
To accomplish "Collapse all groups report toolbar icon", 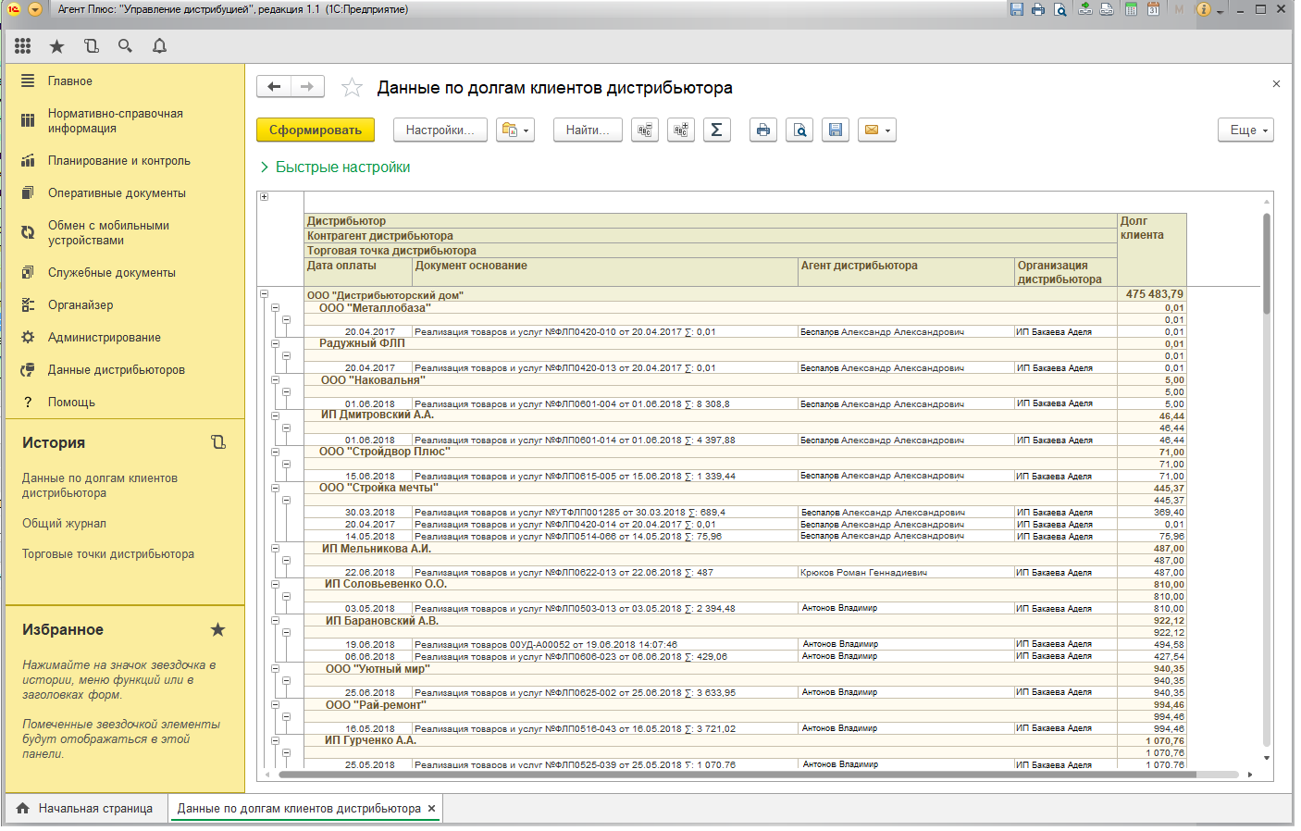I will [645, 130].
